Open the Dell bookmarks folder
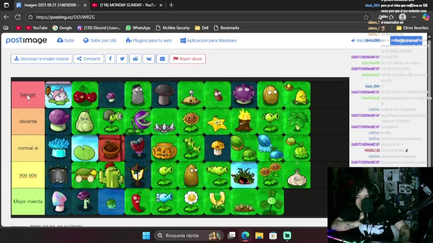Viewport: 433px width, 243px height. (x=202, y=28)
